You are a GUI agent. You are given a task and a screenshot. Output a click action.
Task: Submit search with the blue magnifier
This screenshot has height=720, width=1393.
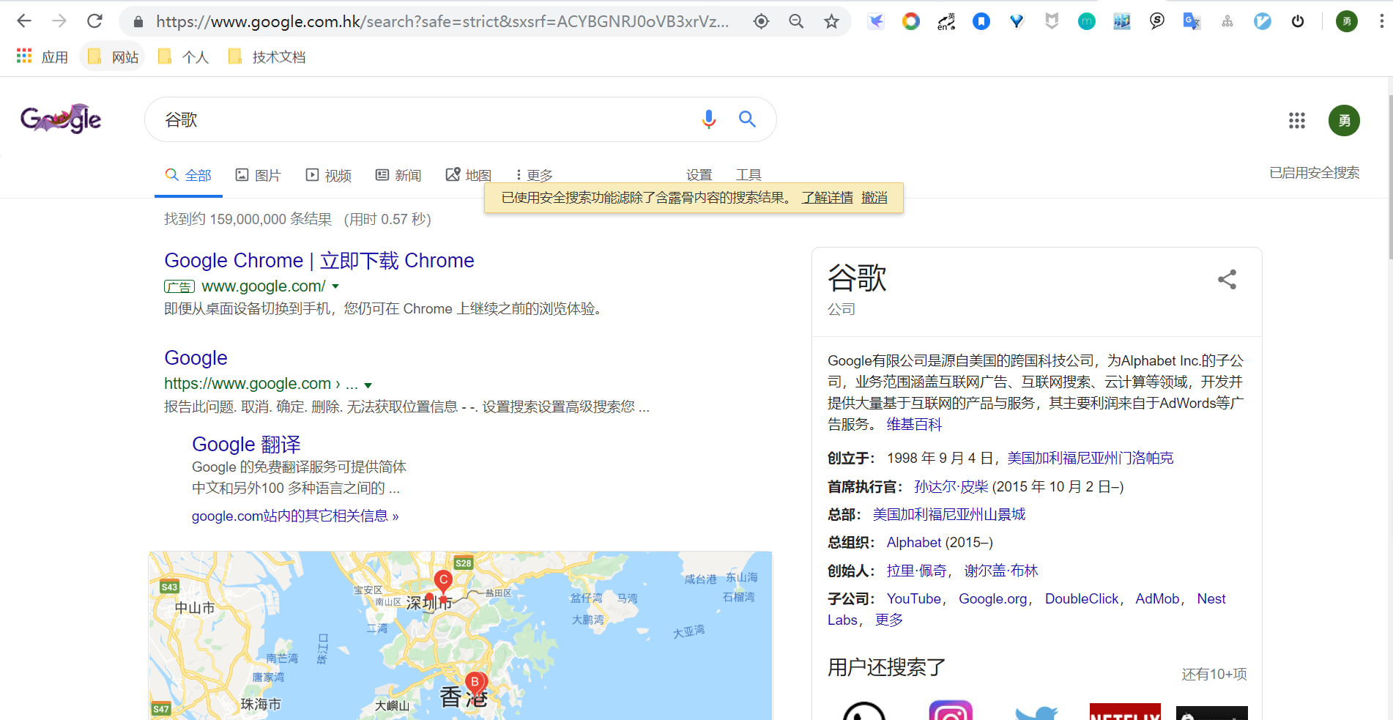coord(747,119)
